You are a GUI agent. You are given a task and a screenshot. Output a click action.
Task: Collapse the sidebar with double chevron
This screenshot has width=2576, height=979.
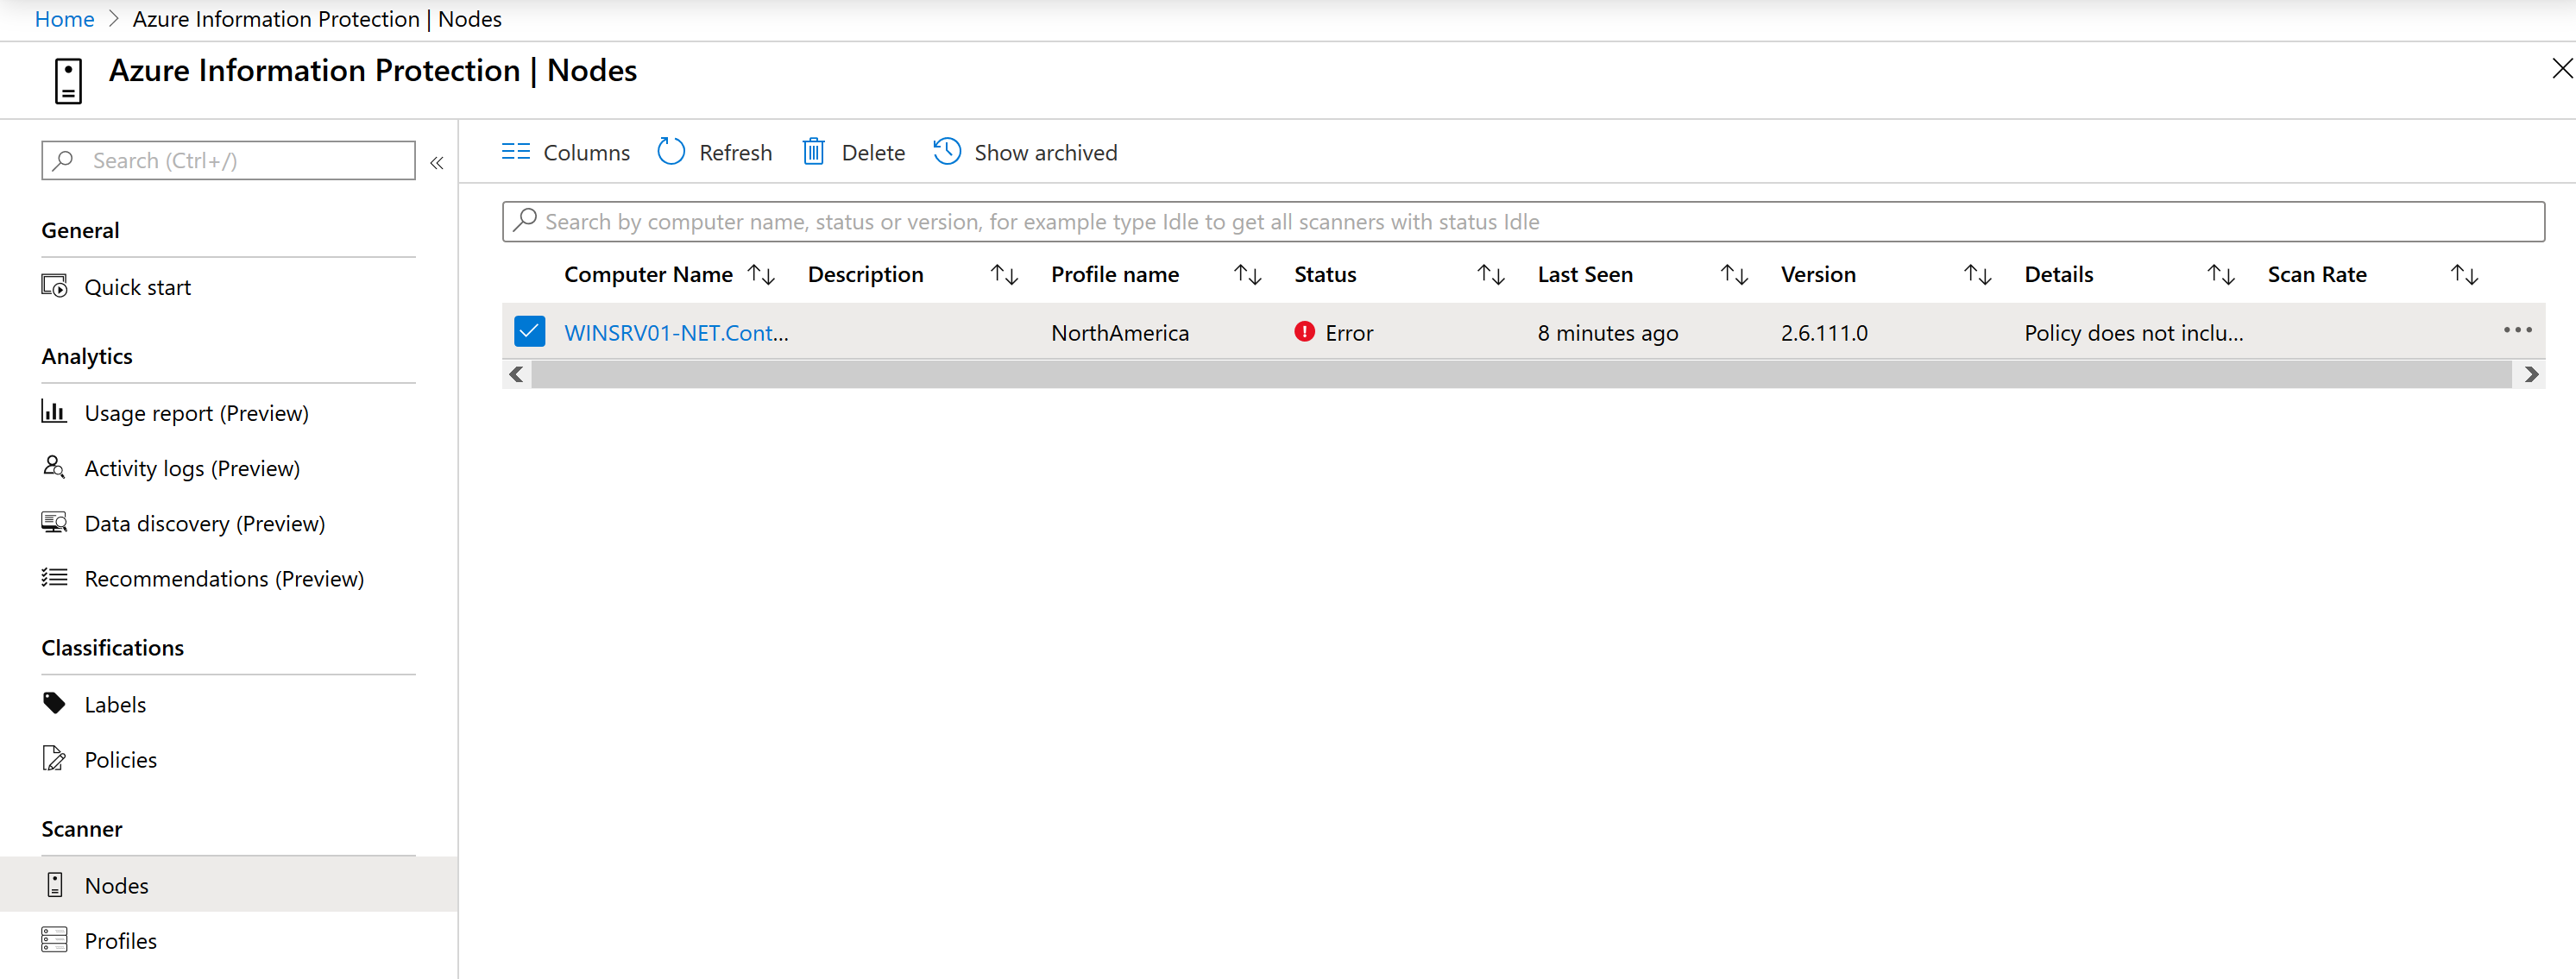(x=437, y=162)
